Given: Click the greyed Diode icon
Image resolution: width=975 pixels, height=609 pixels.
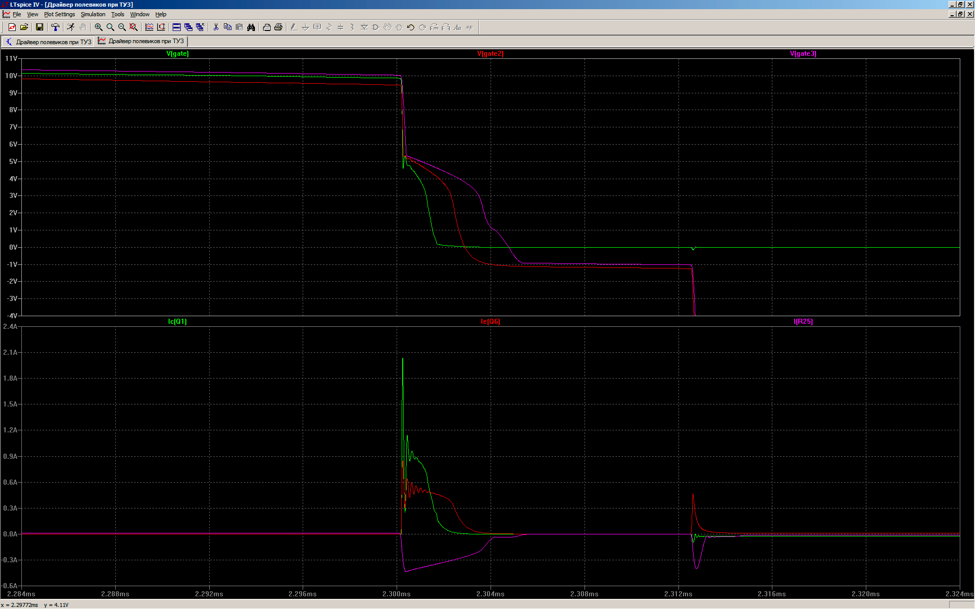Looking at the screenshot, I should [364, 27].
